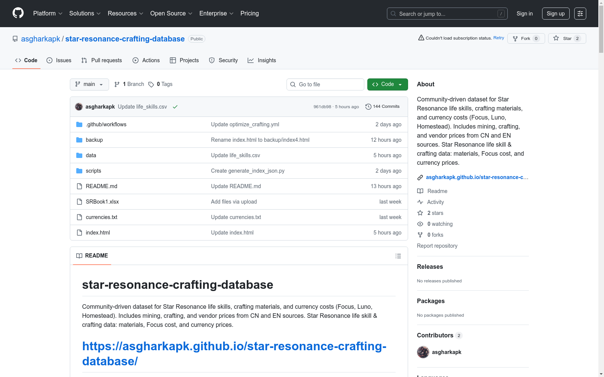Screen dimensions: 604x377
Task: Switch to the Security tab
Action: (x=223, y=60)
